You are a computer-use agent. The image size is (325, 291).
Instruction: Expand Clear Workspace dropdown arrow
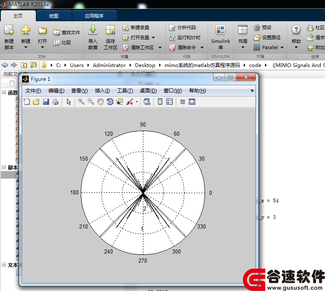pyautogui.click(x=160, y=47)
